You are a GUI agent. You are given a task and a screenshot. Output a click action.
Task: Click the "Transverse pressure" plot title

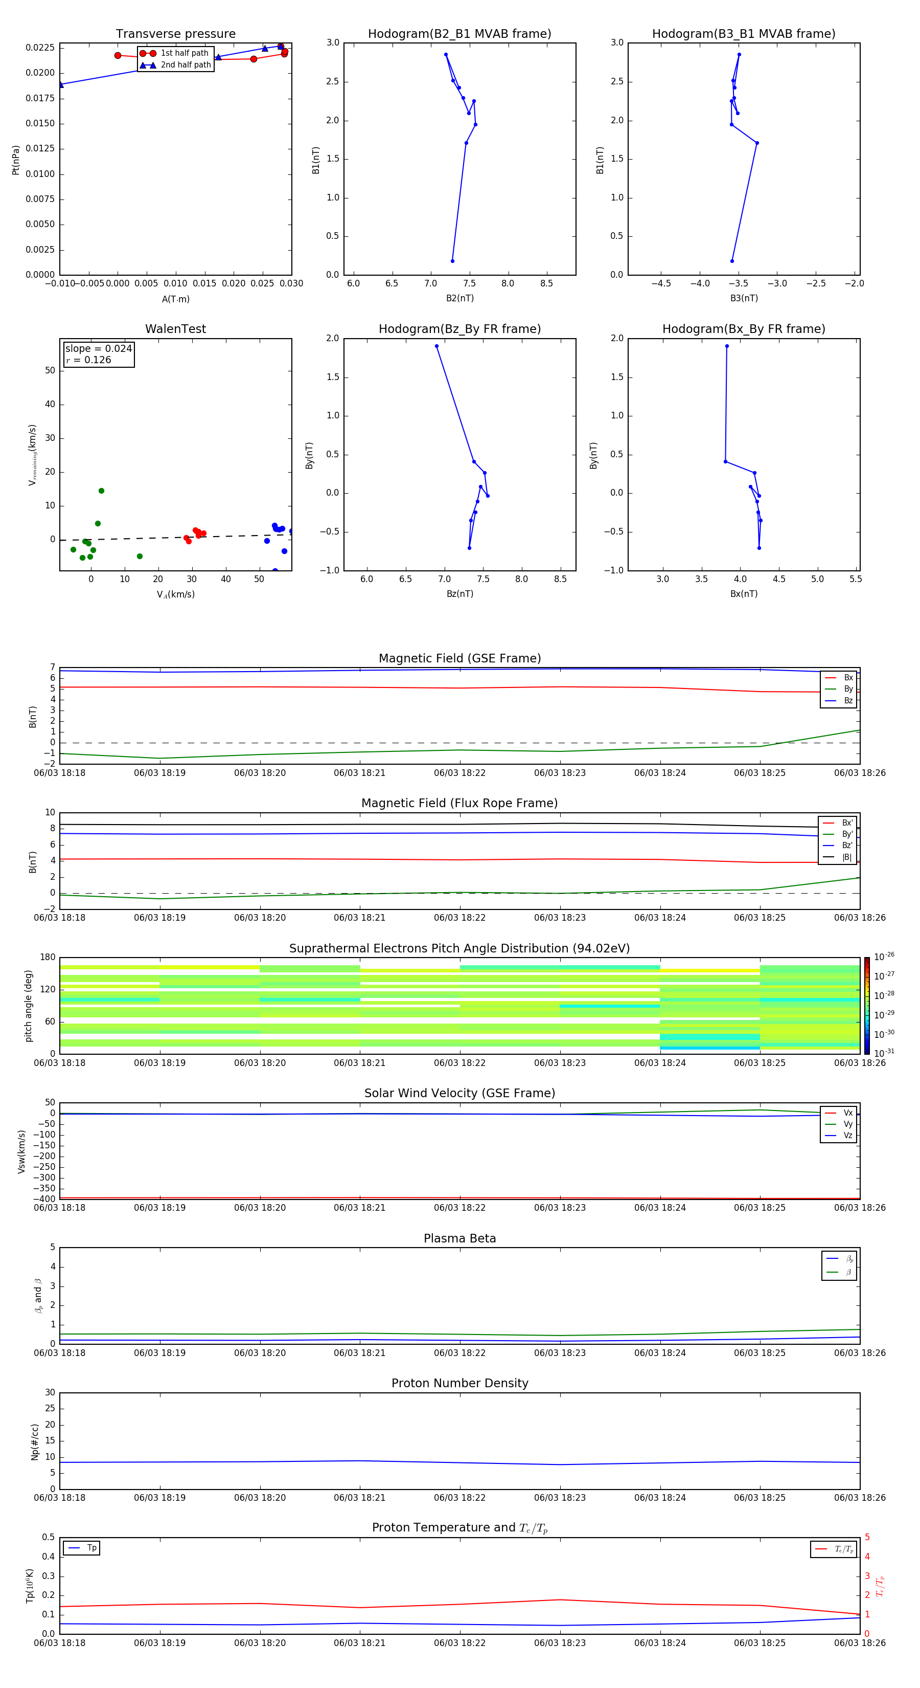175,34
